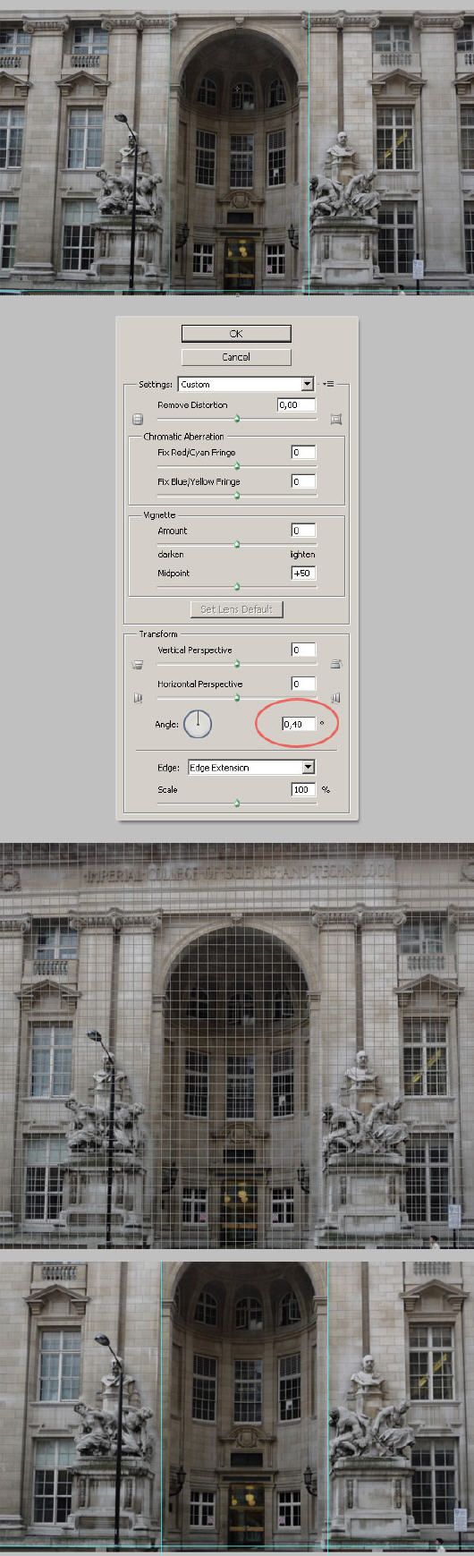Click the right vertical perspective icon
The image size is (474, 1556).
click(336, 664)
